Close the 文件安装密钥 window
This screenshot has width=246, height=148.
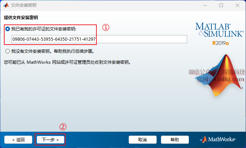click(237, 5)
